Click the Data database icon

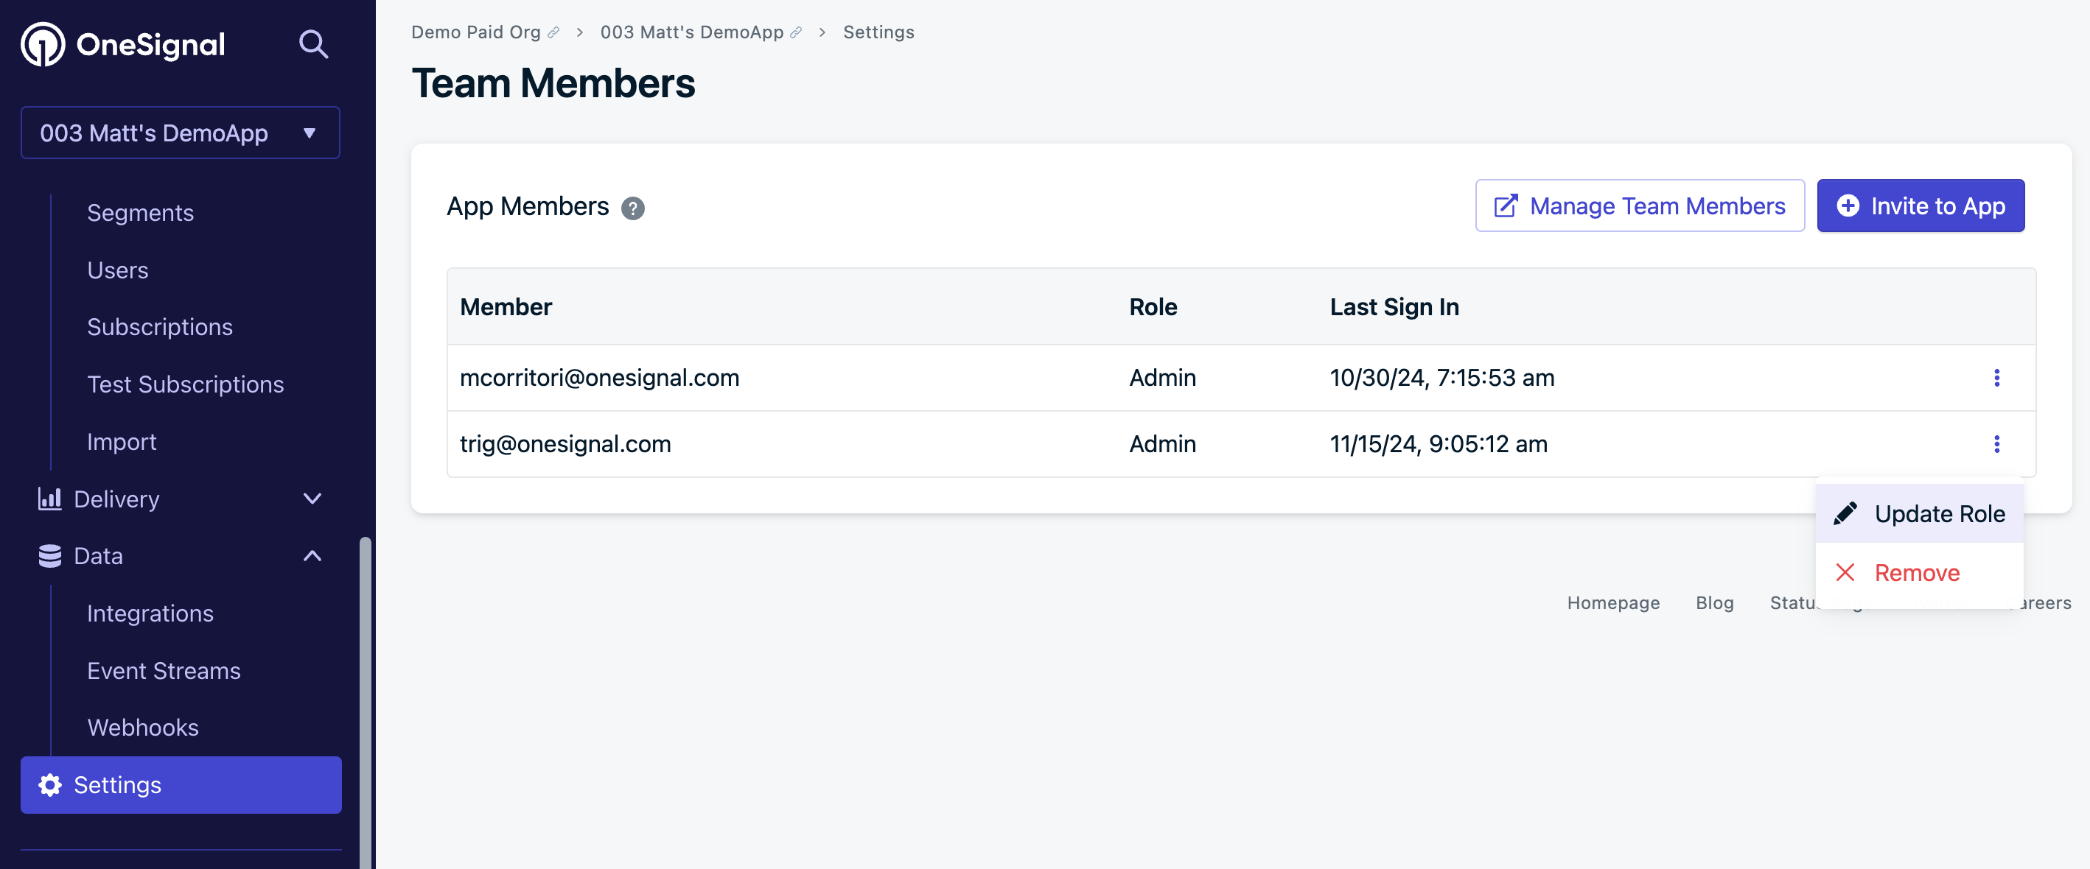[49, 556]
